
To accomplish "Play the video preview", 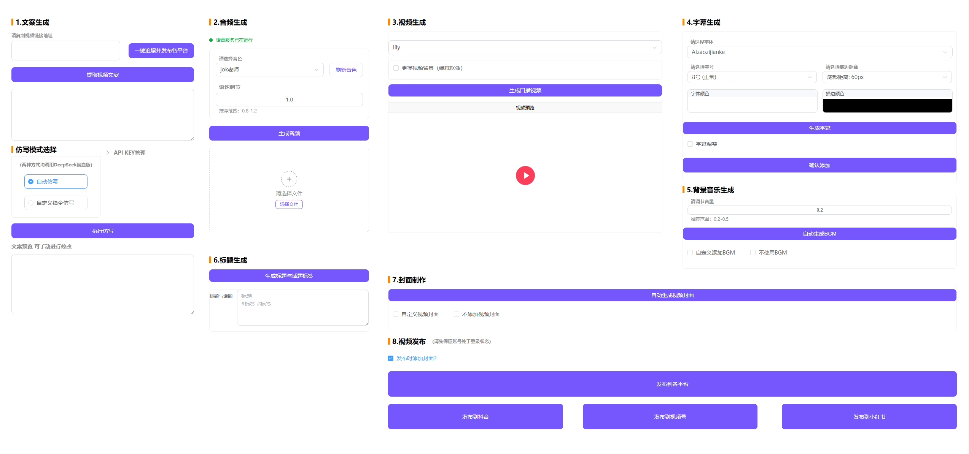I will tap(525, 176).
